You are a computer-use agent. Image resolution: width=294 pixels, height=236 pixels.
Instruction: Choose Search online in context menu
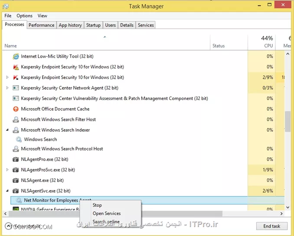[106, 222]
